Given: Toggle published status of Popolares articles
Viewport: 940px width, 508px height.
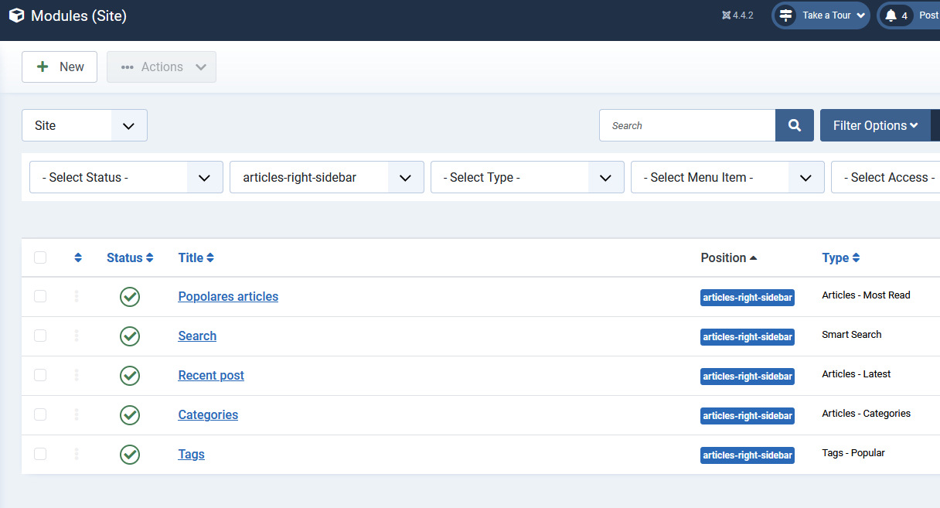Looking at the screenshot, I should 130,297.
